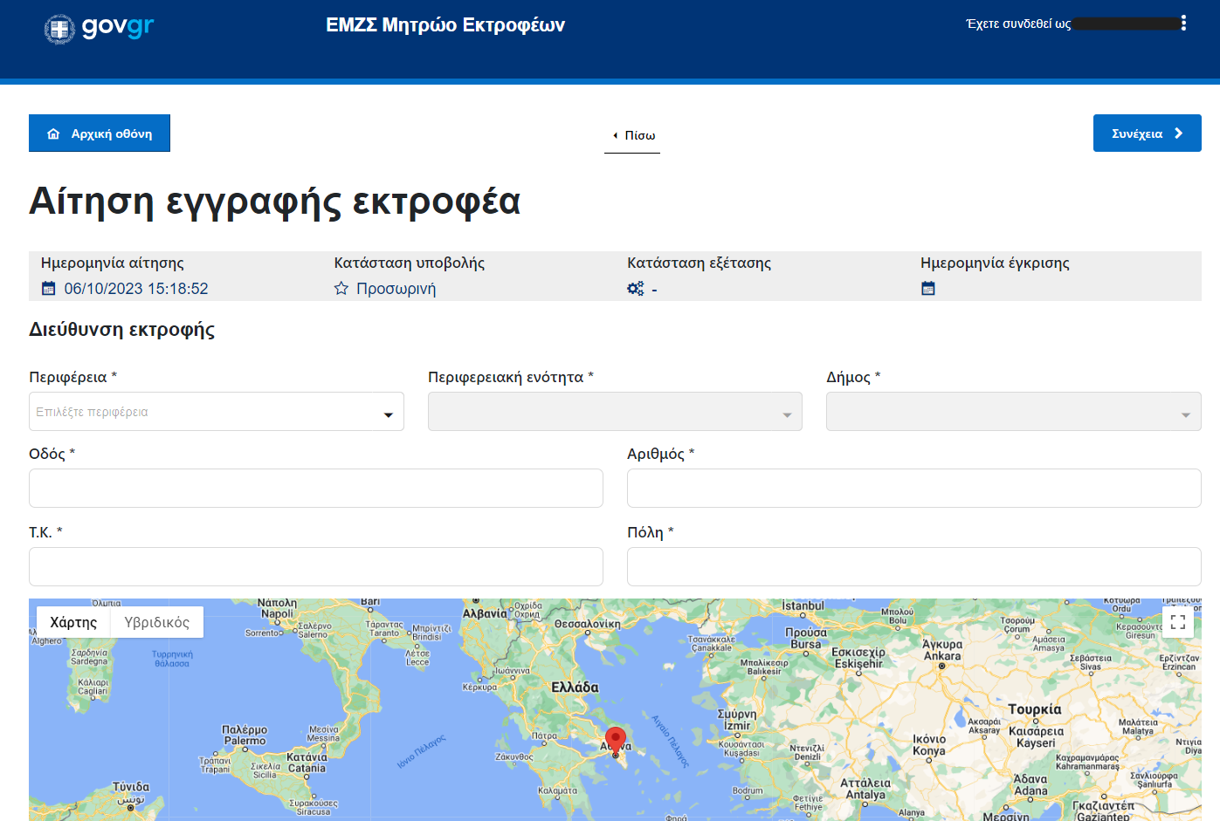Open the three-dot user menu
1220x821 pixels.
click(1183, 24)
